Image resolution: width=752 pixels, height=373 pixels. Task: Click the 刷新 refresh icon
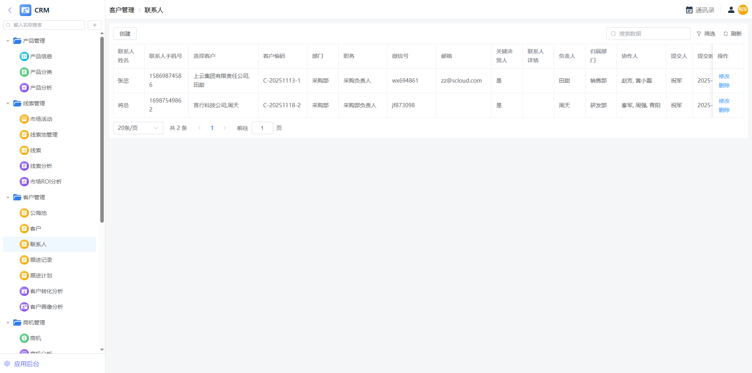(x=726, y=34)
